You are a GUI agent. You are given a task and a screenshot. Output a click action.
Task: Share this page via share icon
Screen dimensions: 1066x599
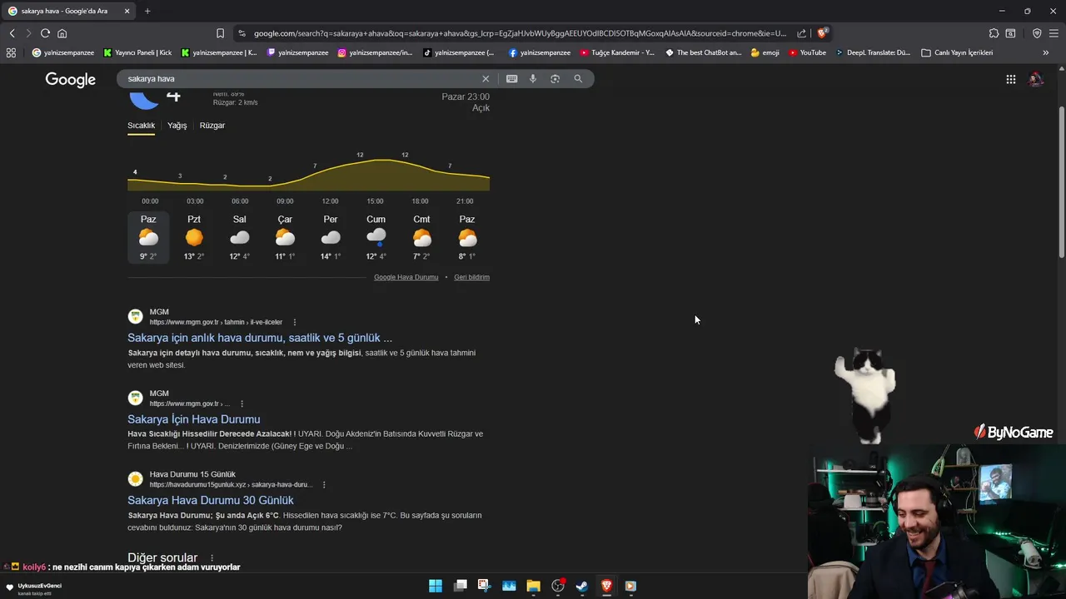pyautogui.click(x=801, y=33)
